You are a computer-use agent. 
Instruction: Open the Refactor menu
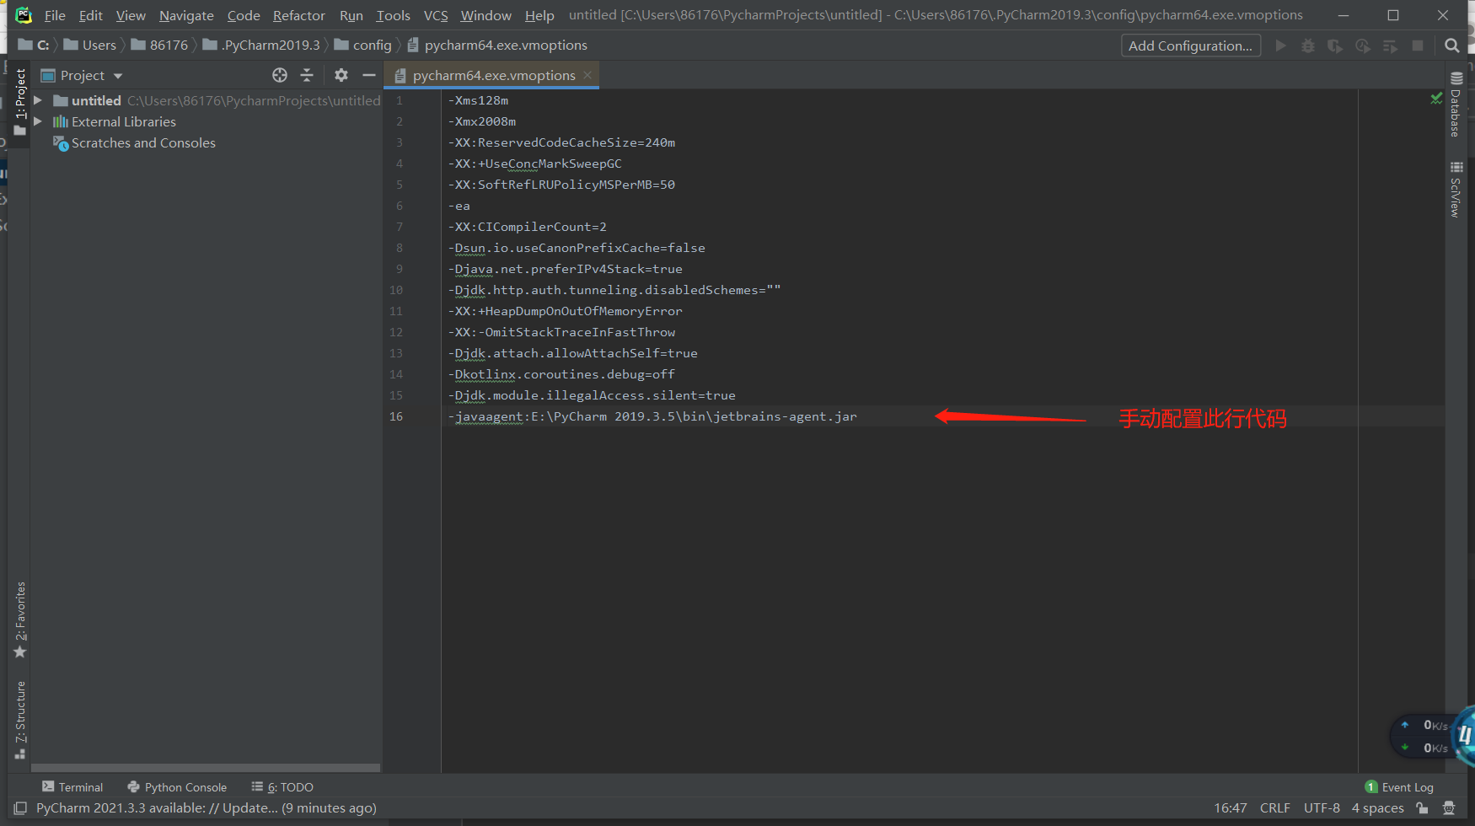click(x=298, y=15)
